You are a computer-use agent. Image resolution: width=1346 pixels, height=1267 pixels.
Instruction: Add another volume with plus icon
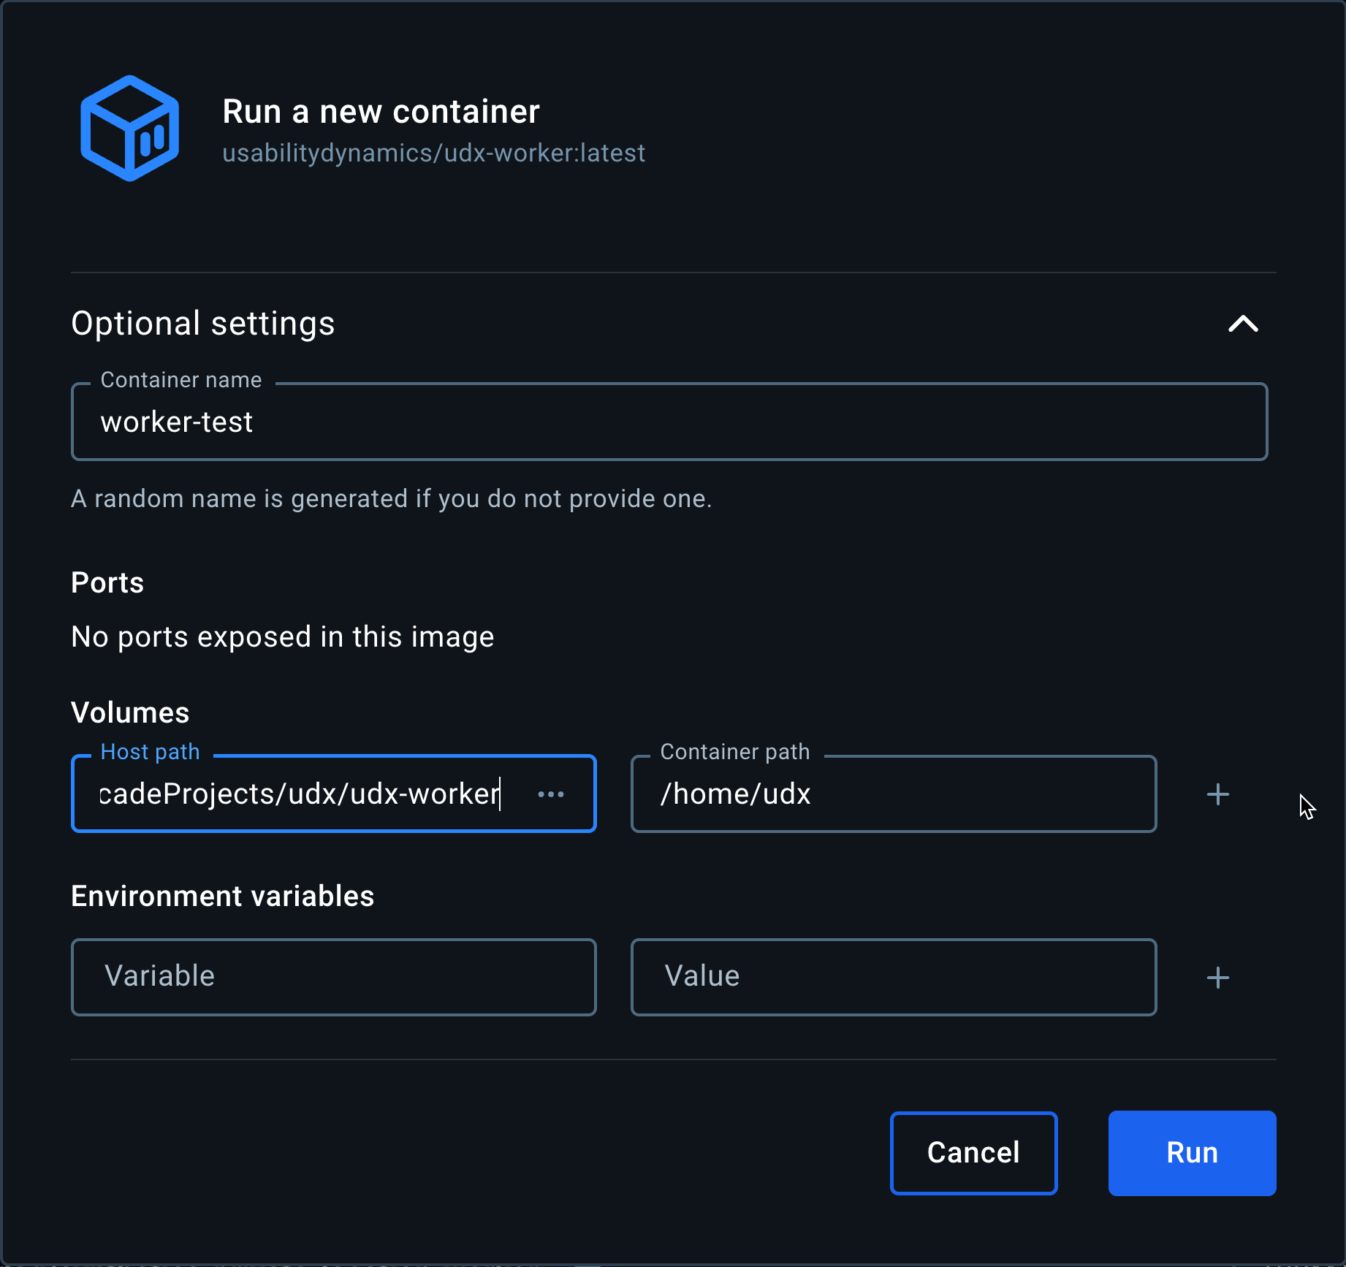[1218, 794]
